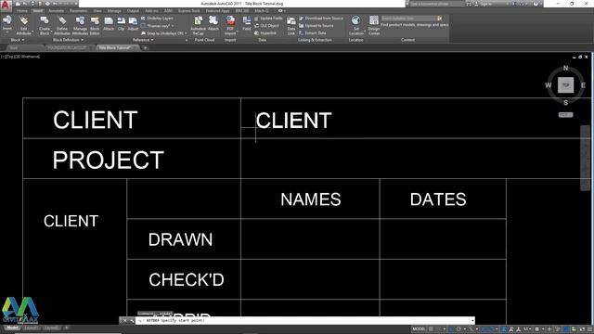Click Underlay Layers
This screenshot has width=594, height=334.
pyautogui.click(x=157, y=19)
